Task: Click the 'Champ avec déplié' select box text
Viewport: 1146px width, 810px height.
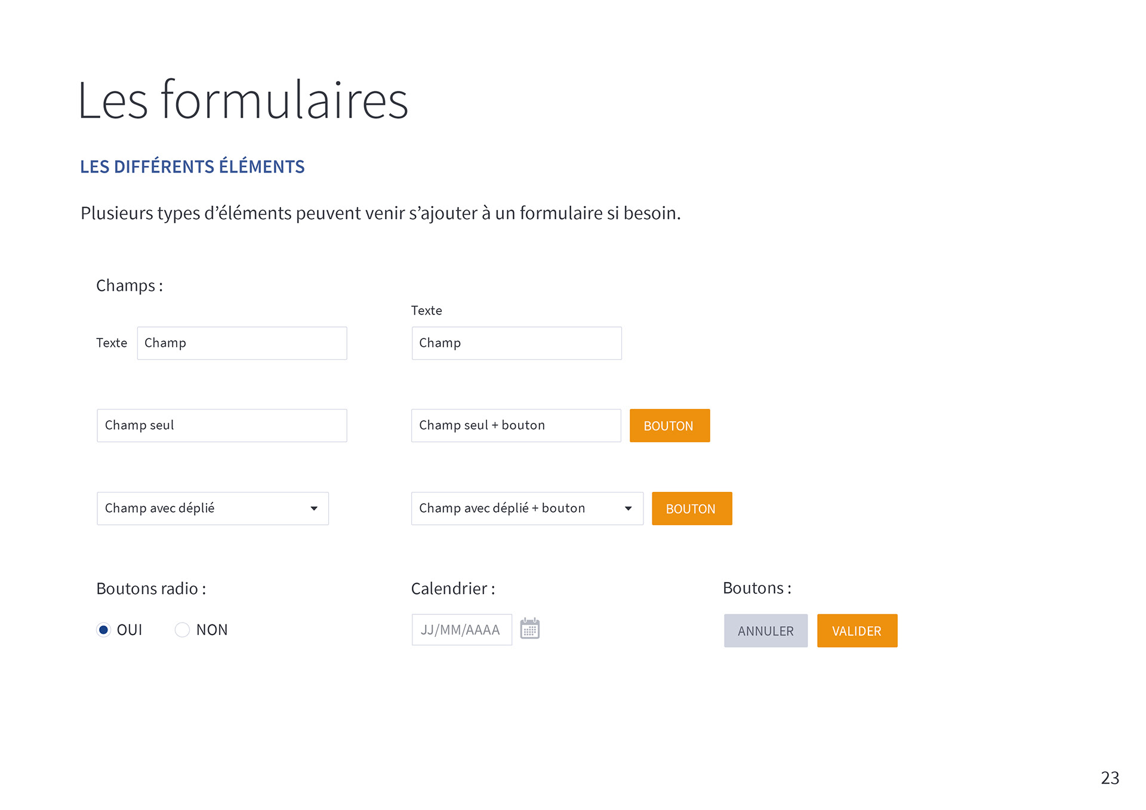Action: (160, 509)
